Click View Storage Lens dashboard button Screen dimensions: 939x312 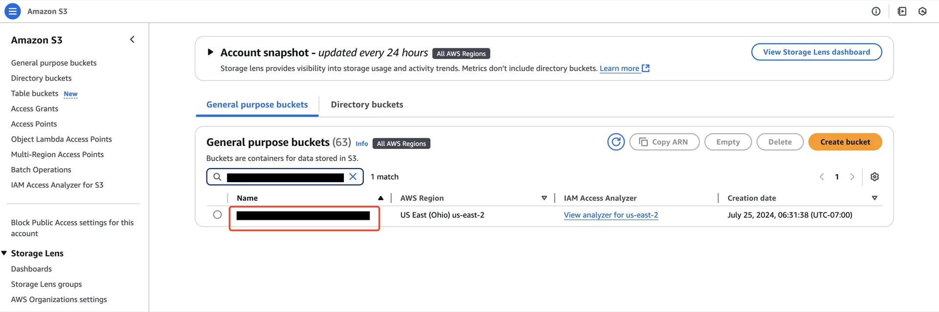tap(816, 52)
